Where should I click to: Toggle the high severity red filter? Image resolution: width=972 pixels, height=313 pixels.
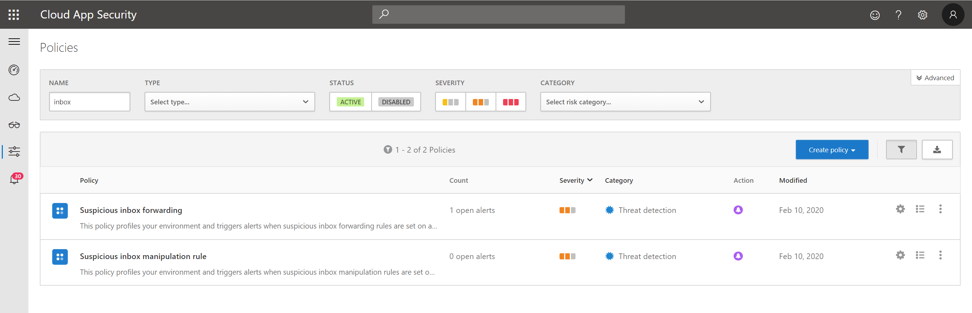point(511,102)
